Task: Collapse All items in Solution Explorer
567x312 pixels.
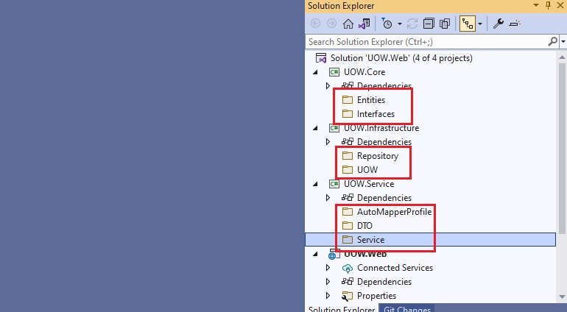Action: pyautogui.click(x=429, y=24)
